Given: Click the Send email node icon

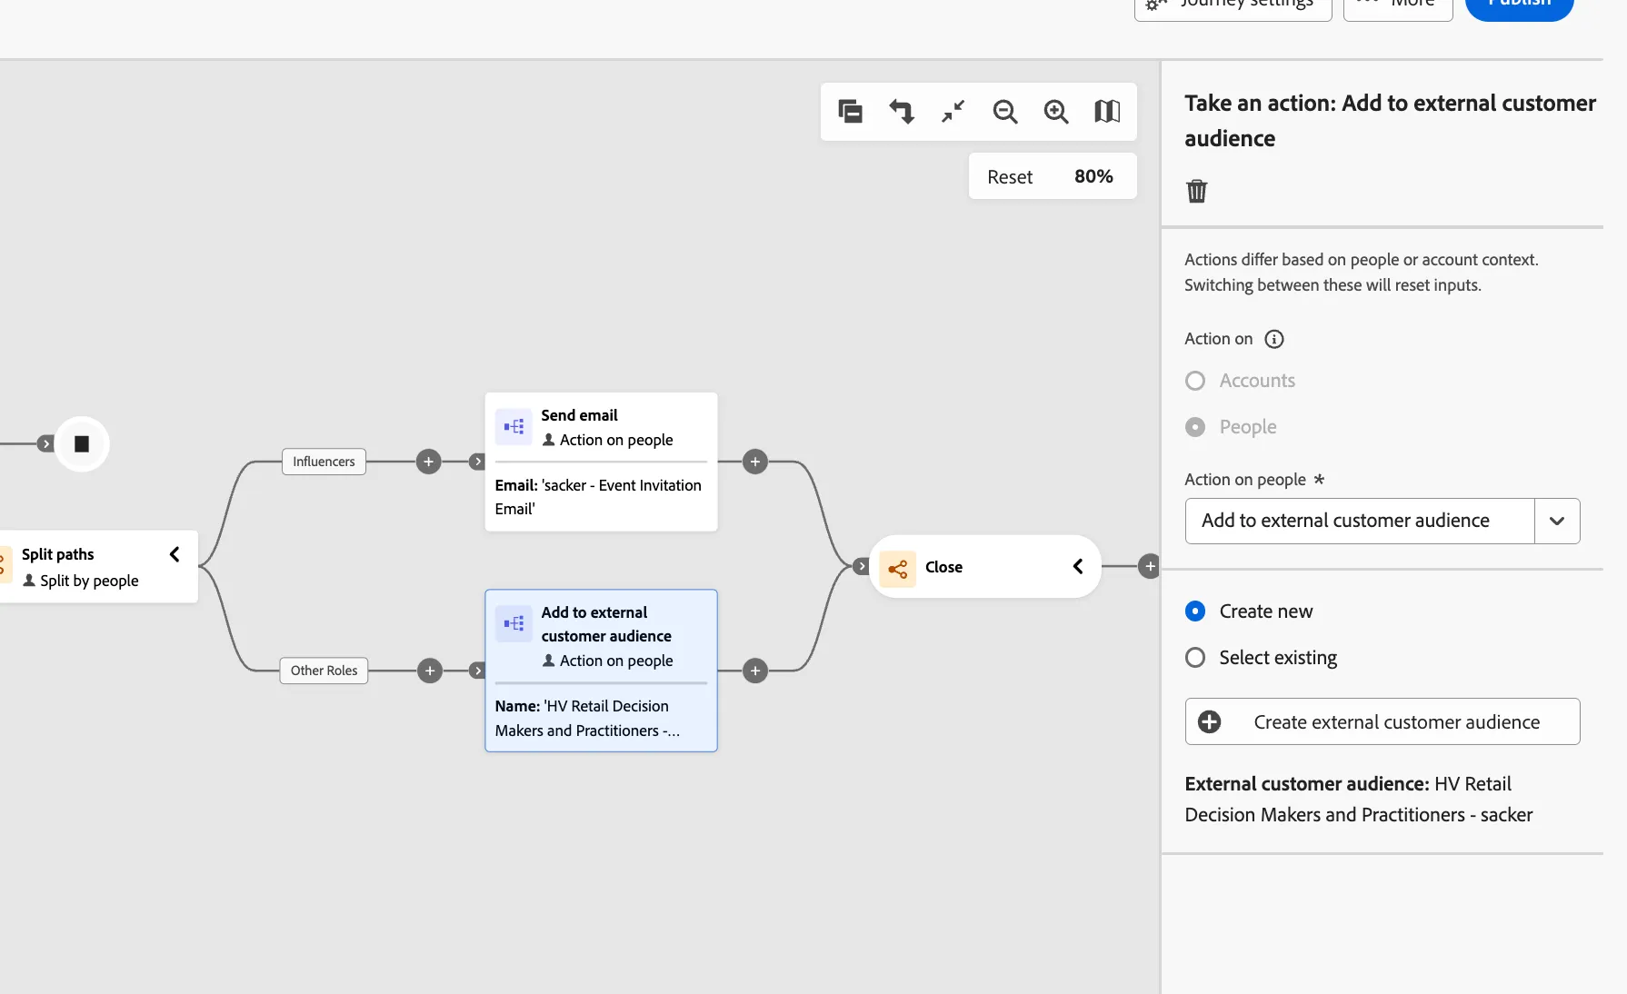Looking at the screenshot, I should point(514,427).
